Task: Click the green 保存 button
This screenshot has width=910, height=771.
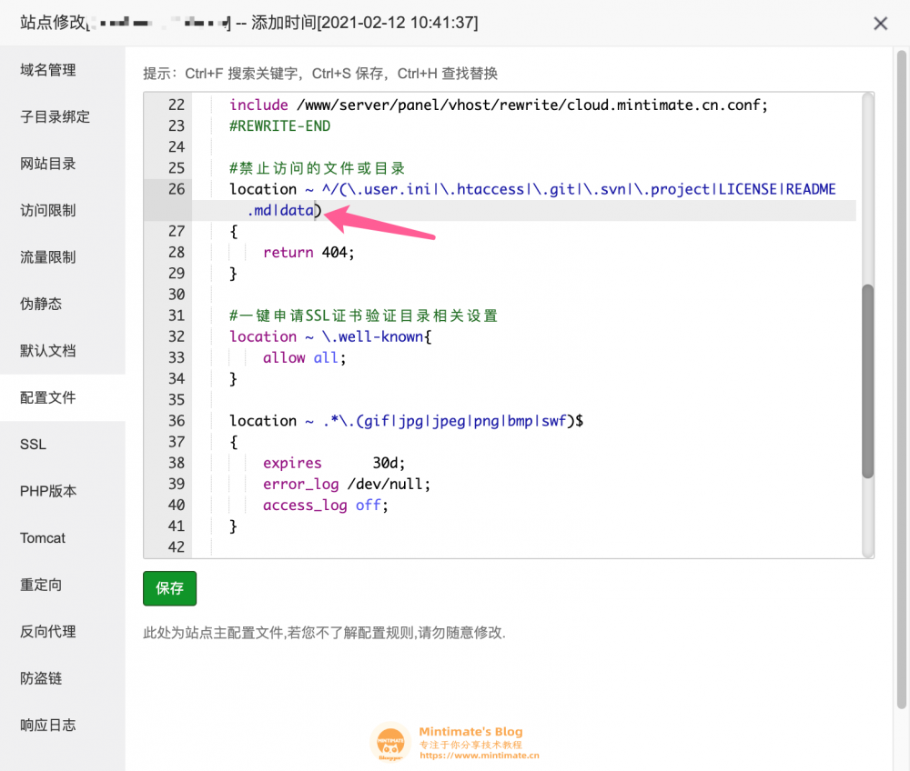Action: coord(169,588)
